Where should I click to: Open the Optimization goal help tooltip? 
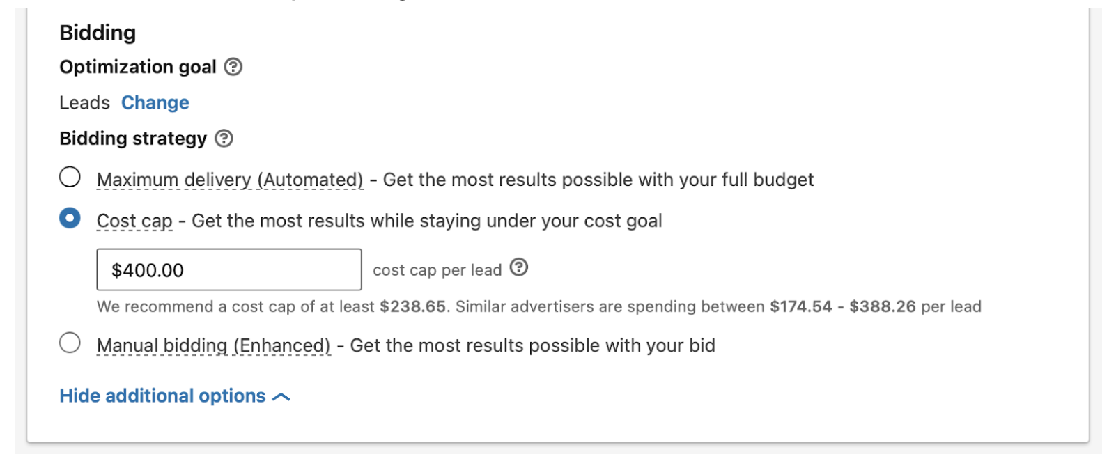(x=234, y=67)
